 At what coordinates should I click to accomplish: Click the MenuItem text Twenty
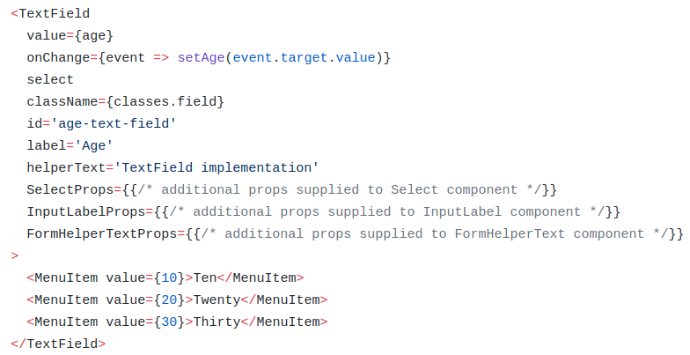(217, 300)
